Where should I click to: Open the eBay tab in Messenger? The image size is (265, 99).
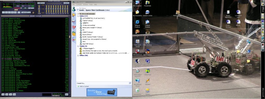click(74, 40)
